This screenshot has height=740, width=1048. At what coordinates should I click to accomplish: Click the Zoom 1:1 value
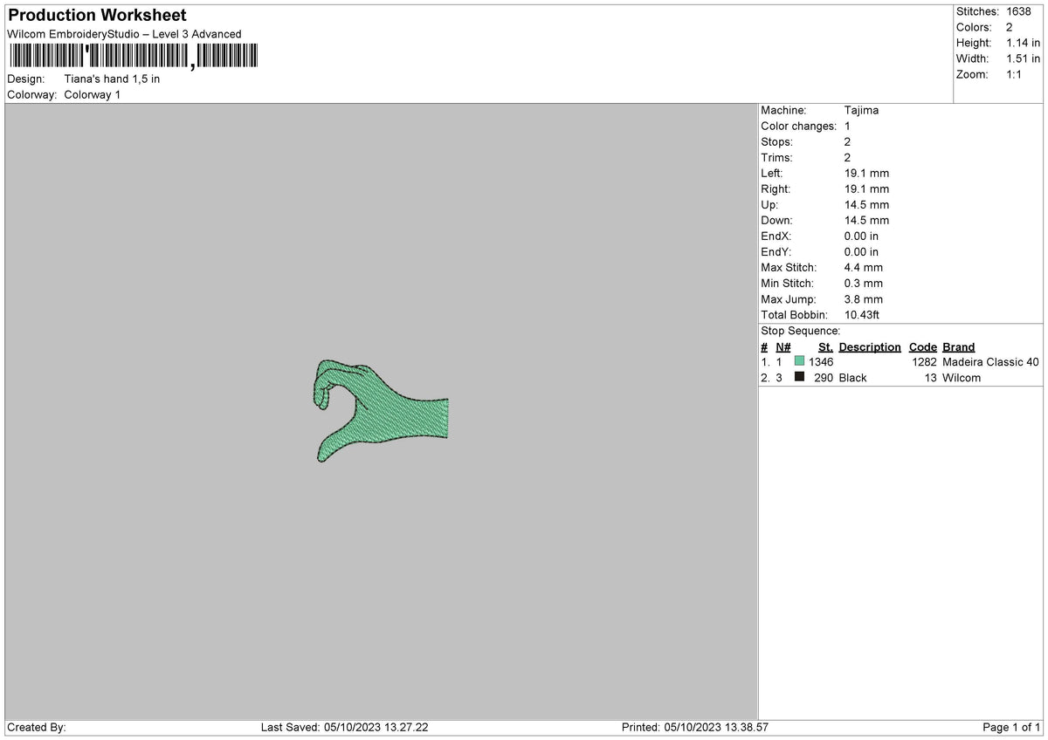coord(1015,74)
